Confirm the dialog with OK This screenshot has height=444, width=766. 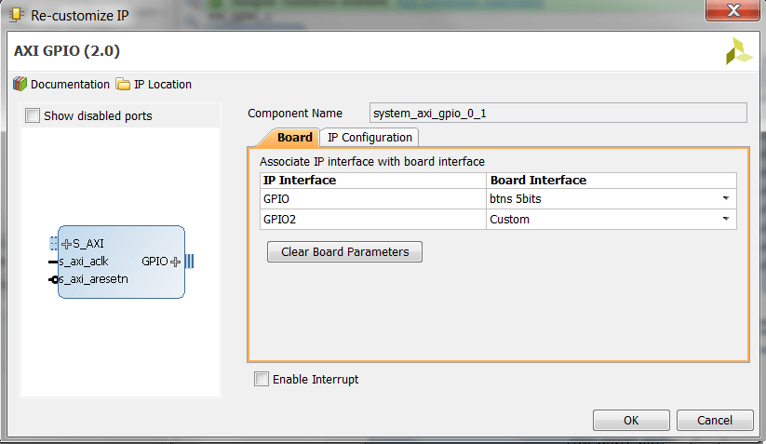(631, 420)
